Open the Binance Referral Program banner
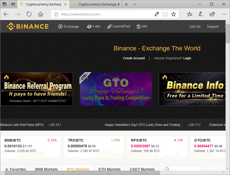 point(37,89)
